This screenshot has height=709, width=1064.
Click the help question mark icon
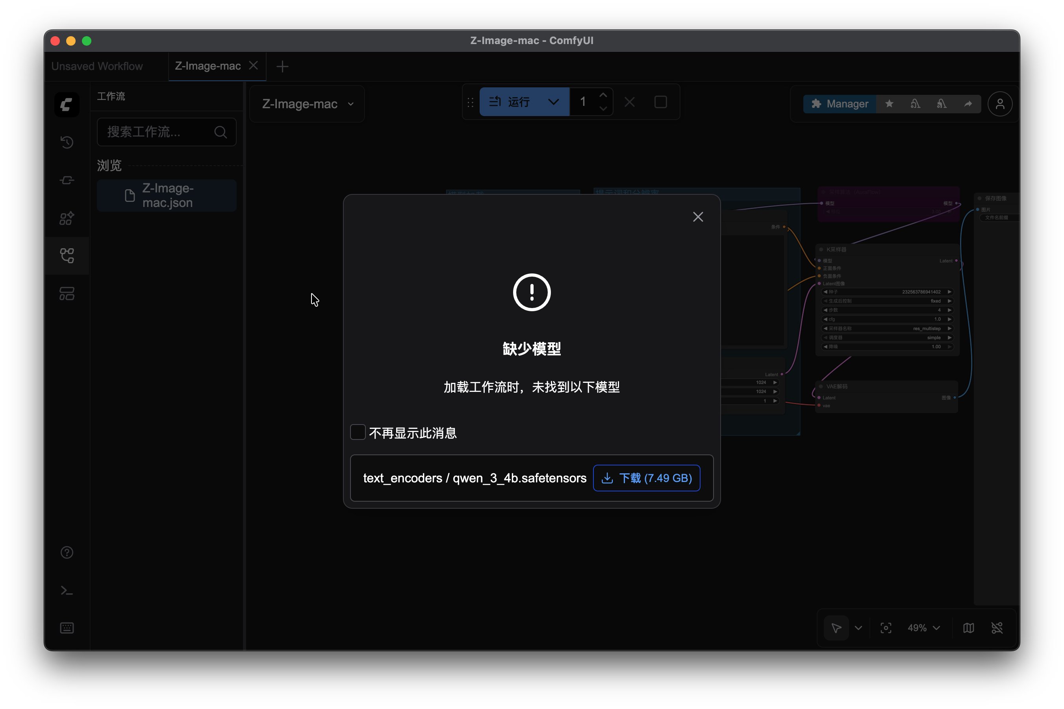[67, 552]
